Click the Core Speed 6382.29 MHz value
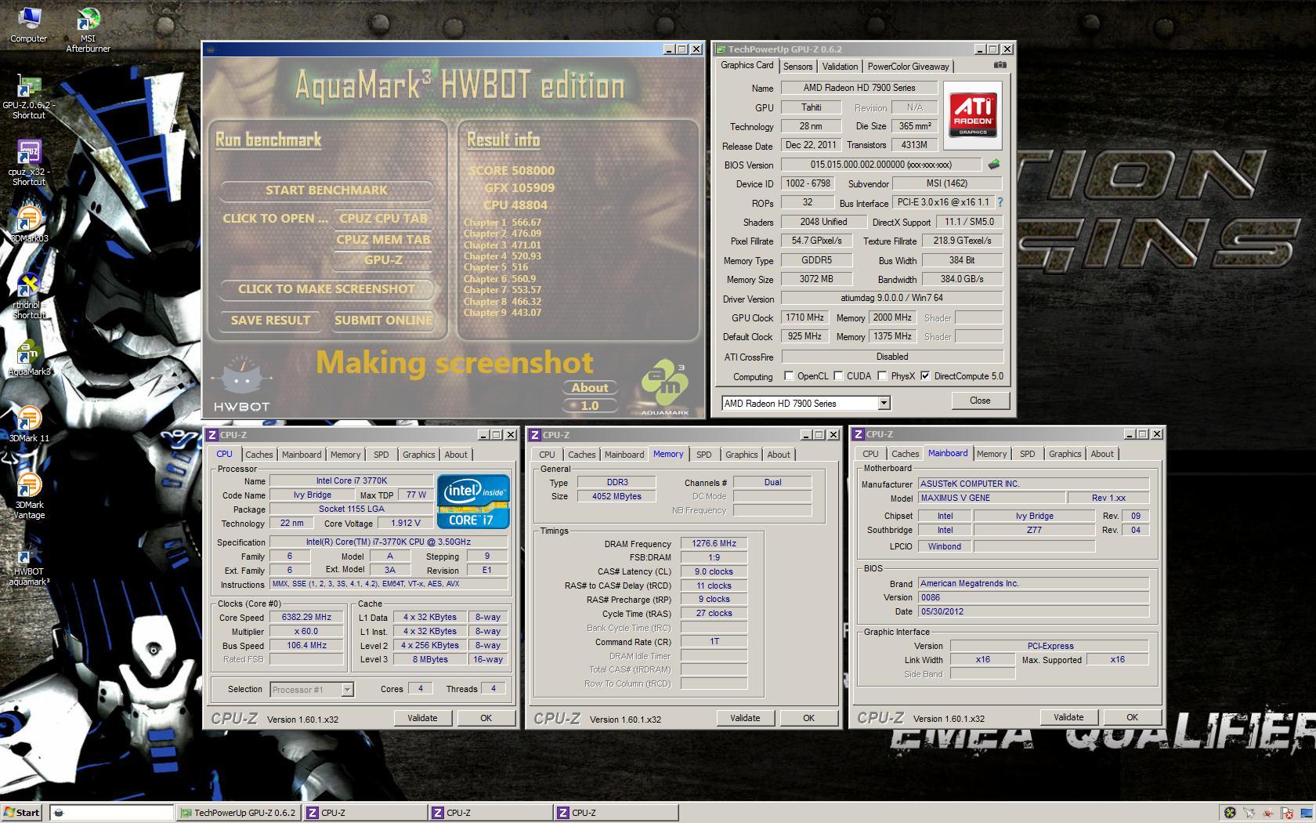Screen dimensions: 1316x823 click(x=306, y=618)
